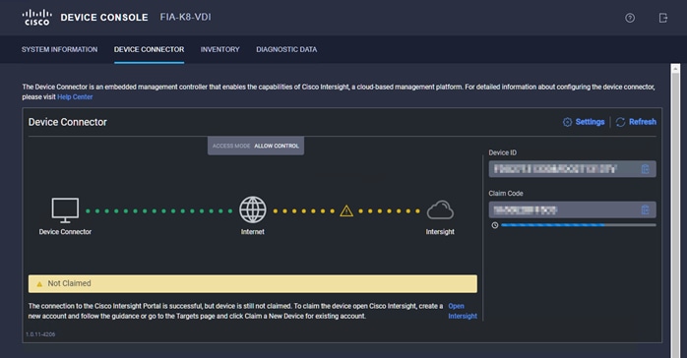This screenshot has width=687, height=358.
Task: Switch to System Information tab
Action: (60, 49)
